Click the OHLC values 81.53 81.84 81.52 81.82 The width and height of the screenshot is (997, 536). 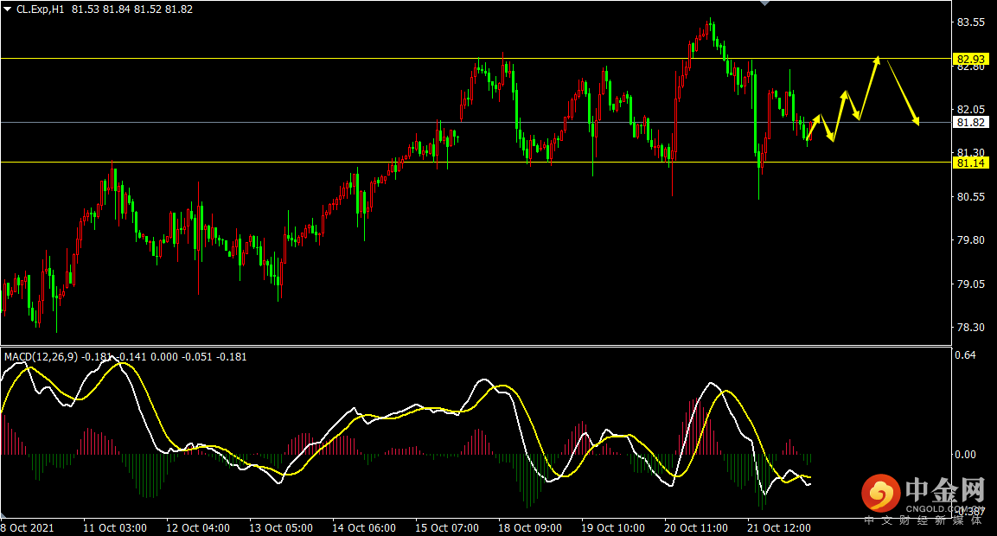(132, 10)
